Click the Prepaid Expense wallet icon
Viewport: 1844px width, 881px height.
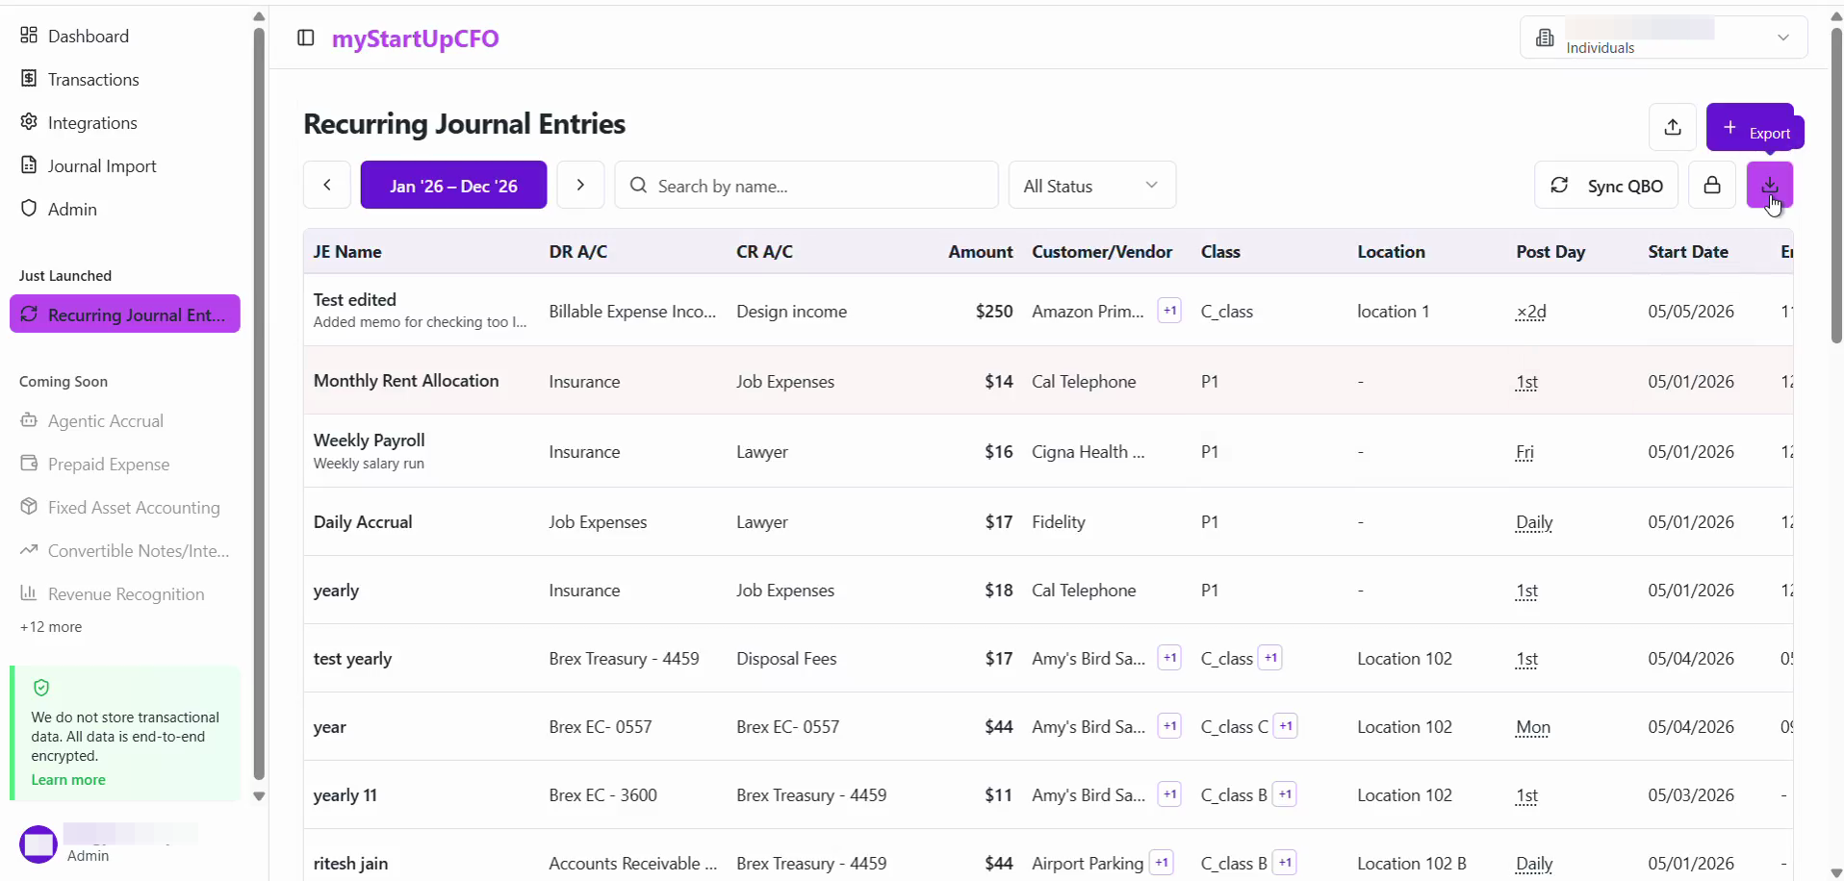click(x=29, y=464)
